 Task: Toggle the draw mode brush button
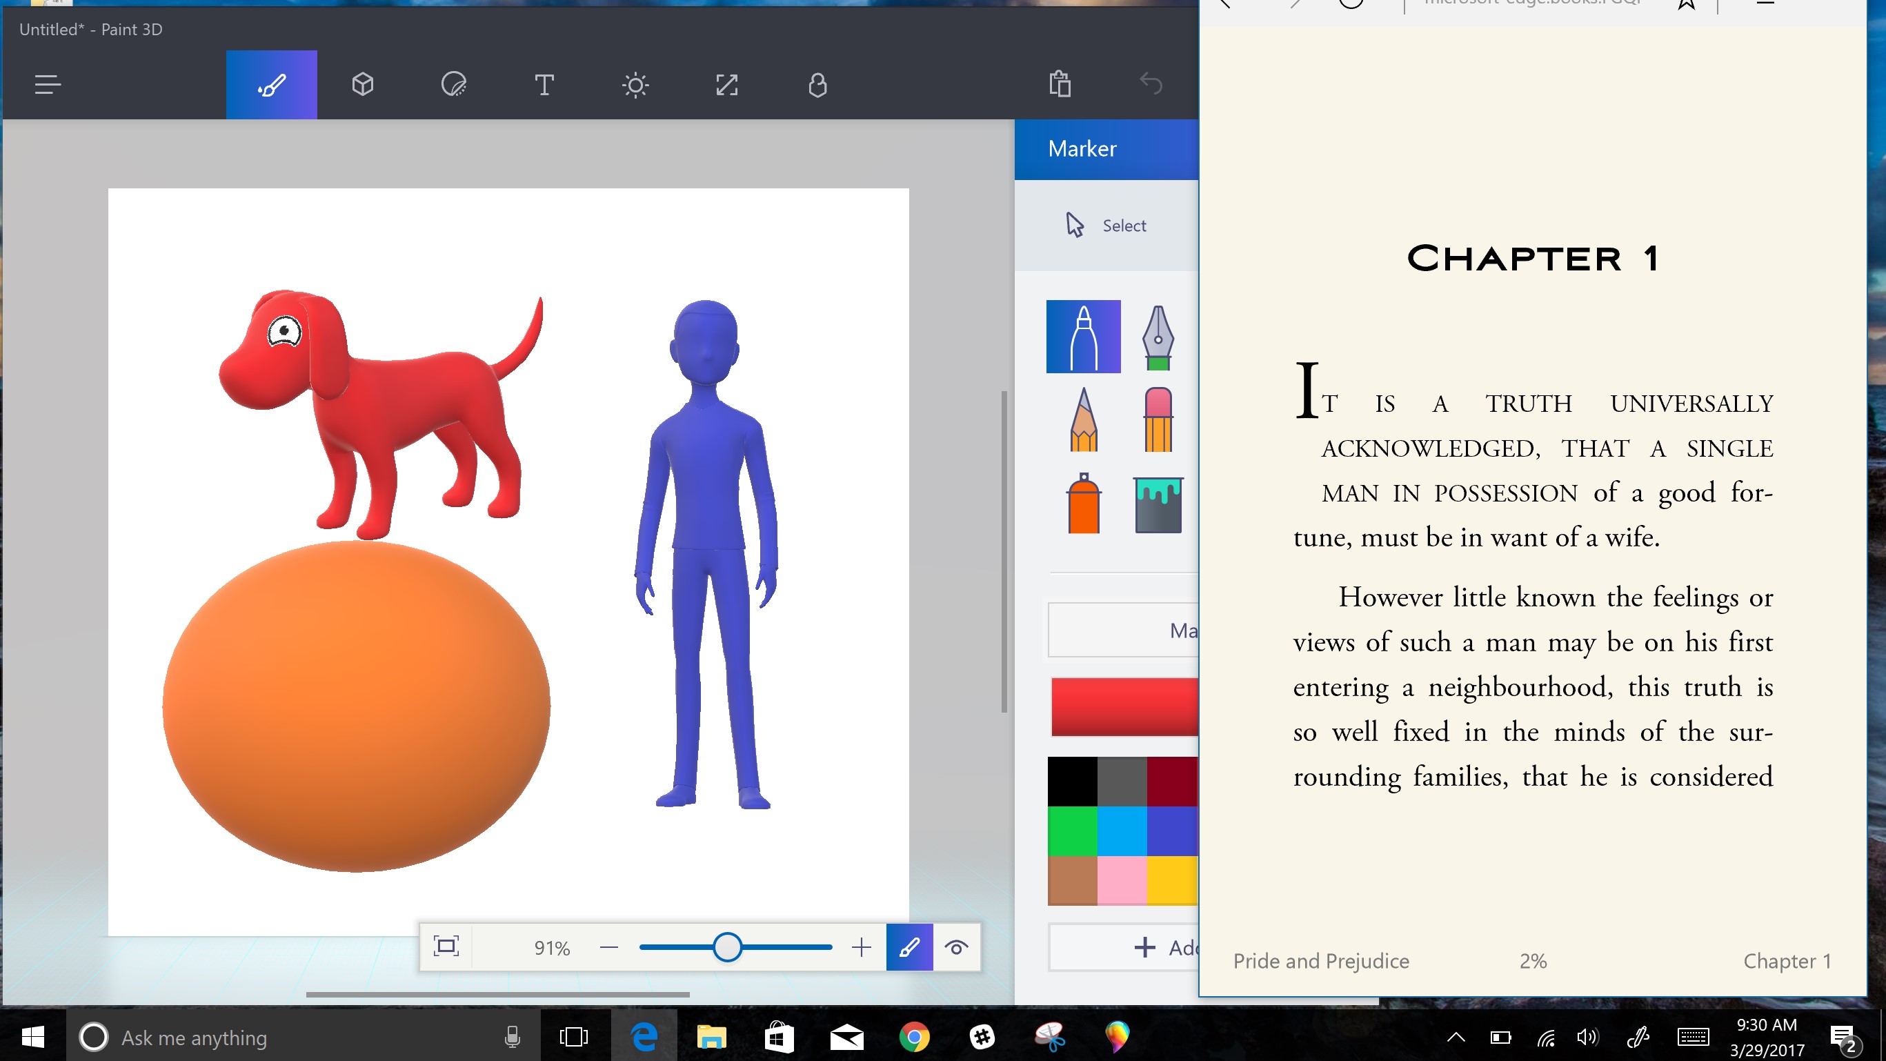click(x=909, y=947)
